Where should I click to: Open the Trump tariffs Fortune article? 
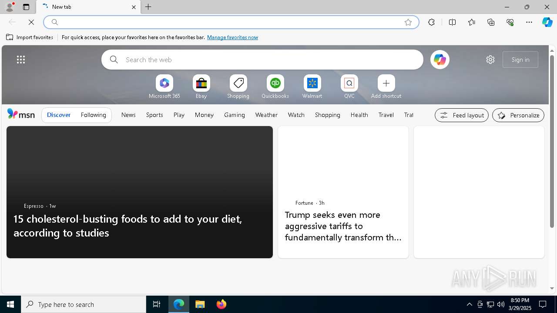tap(343, 192)
